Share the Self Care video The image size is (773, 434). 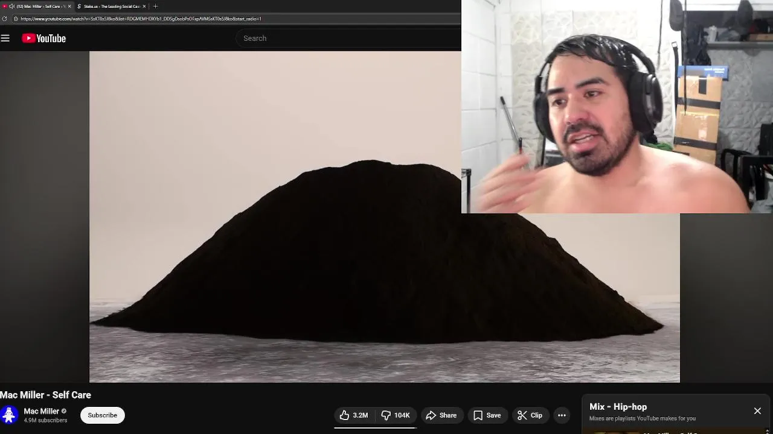441,415
